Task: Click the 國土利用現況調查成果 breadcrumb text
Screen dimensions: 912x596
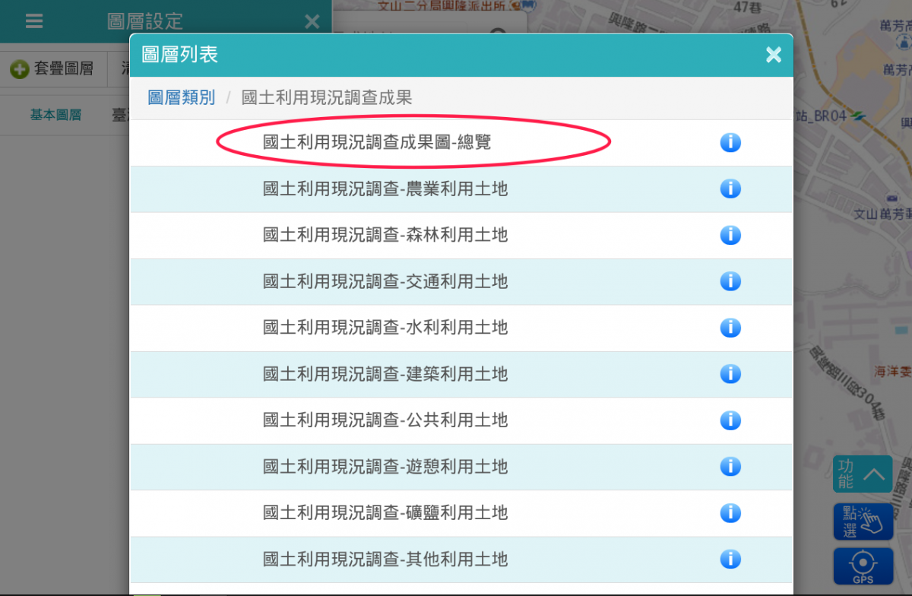Action: pyautogui.click(x=327, y=97)
